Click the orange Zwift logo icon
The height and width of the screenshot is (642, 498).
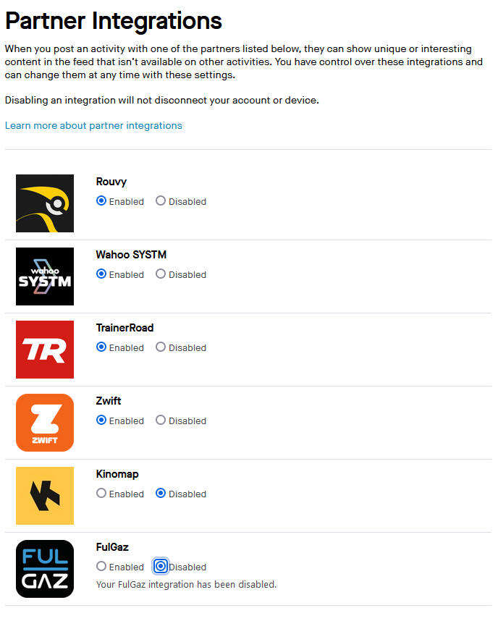[45, 423]
